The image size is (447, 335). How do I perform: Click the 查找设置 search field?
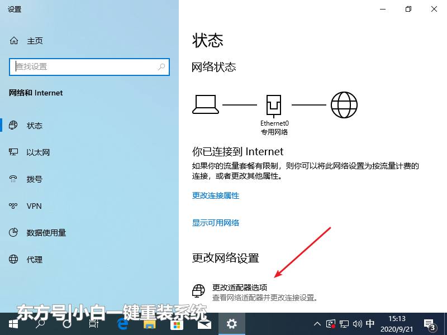pyautogui.click(x=89, y=67)
